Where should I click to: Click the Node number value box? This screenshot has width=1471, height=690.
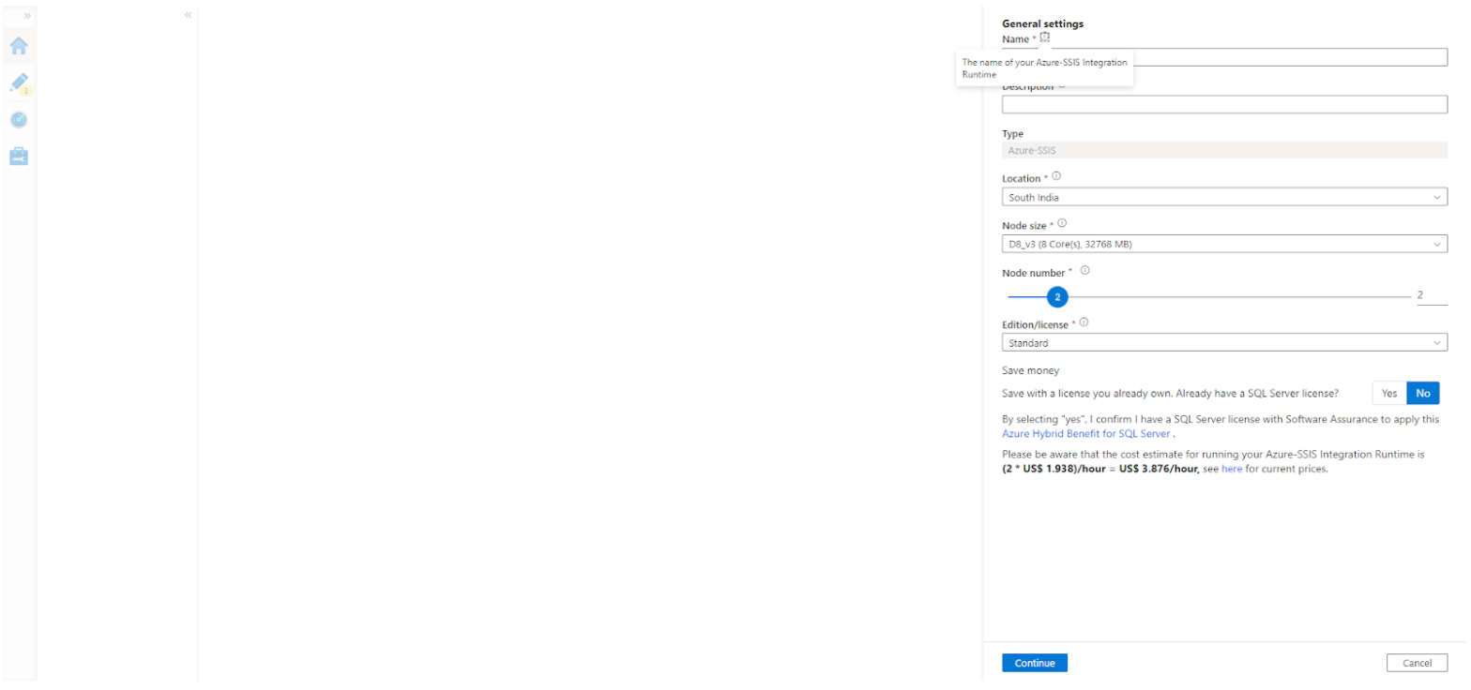pos(1432,295)
